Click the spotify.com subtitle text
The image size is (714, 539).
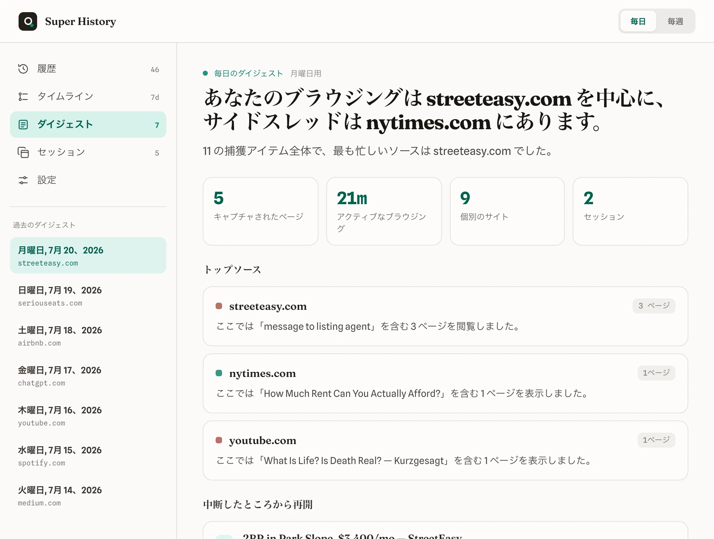pos(41,463)
